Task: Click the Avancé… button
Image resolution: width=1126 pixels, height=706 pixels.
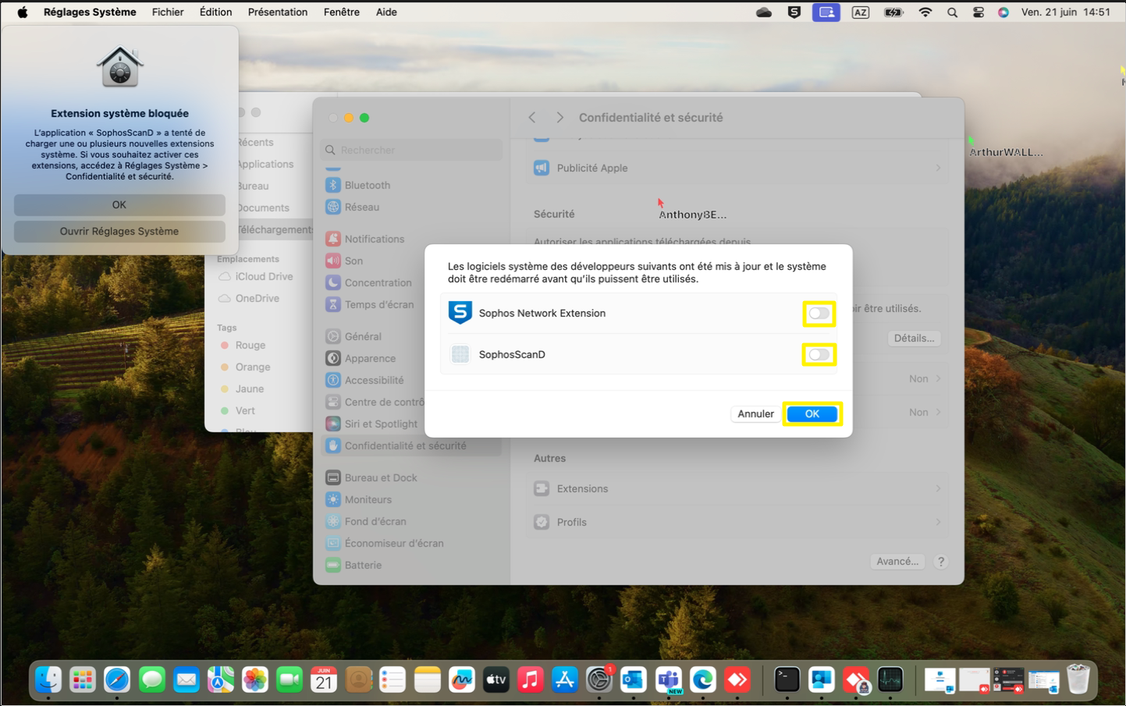Action: [897, 561]
